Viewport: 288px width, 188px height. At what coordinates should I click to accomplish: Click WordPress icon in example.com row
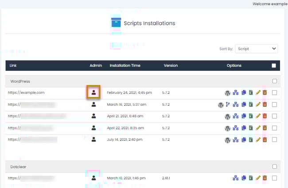pos(228,93)
